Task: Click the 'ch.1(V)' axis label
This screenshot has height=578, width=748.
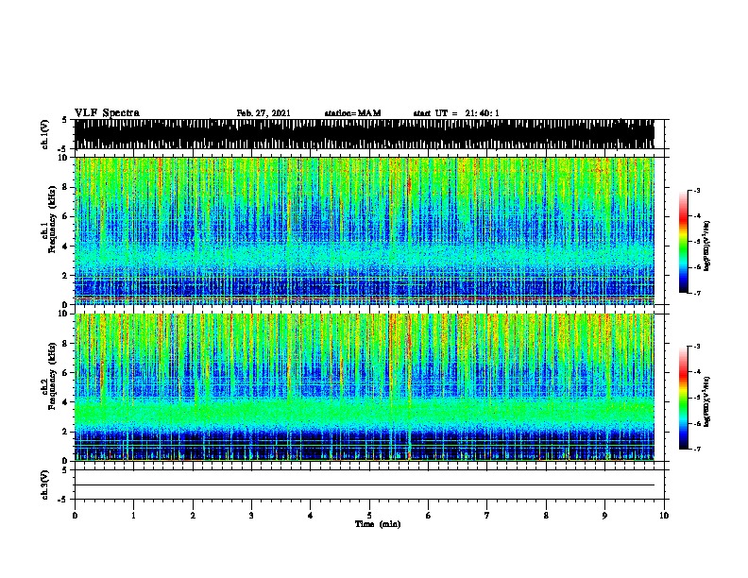Action: (x=44, y=134)
